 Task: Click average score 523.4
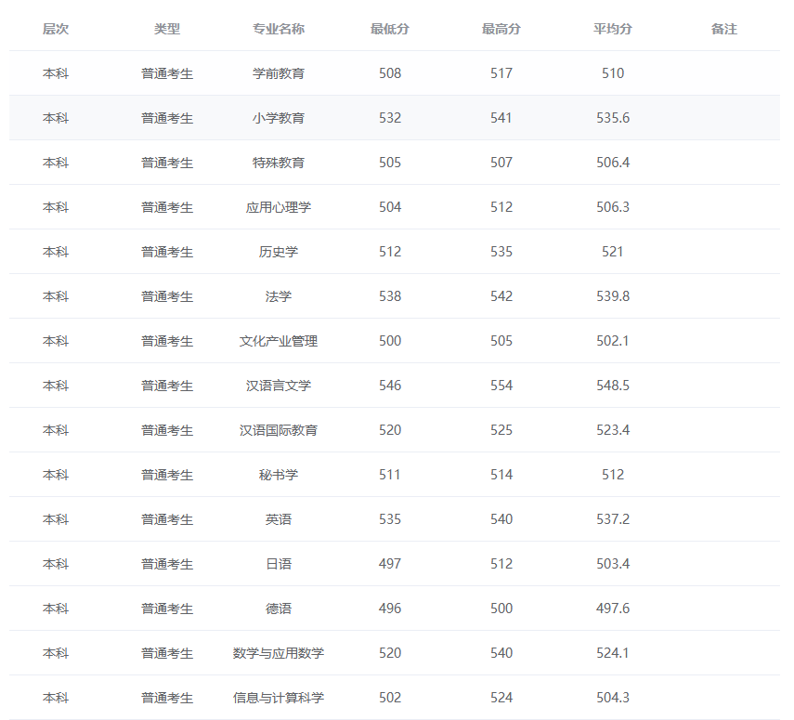click(x=613, y=430)
